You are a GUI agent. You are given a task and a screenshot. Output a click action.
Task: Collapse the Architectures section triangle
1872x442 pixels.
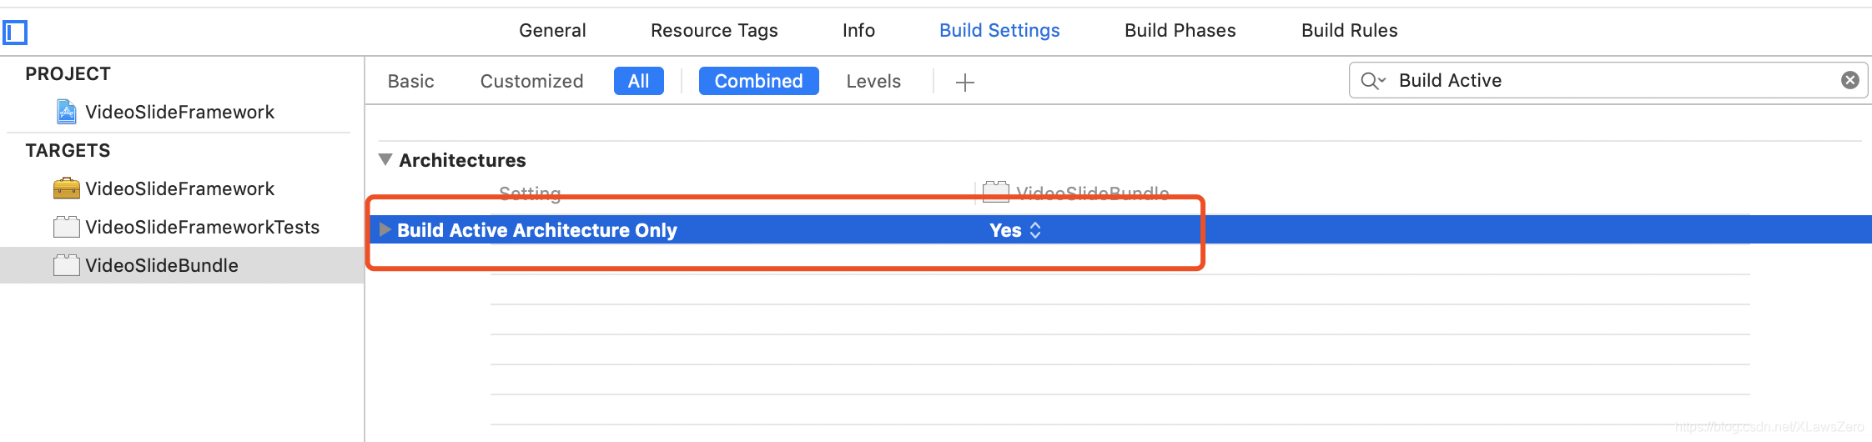(x=385, y=159)
